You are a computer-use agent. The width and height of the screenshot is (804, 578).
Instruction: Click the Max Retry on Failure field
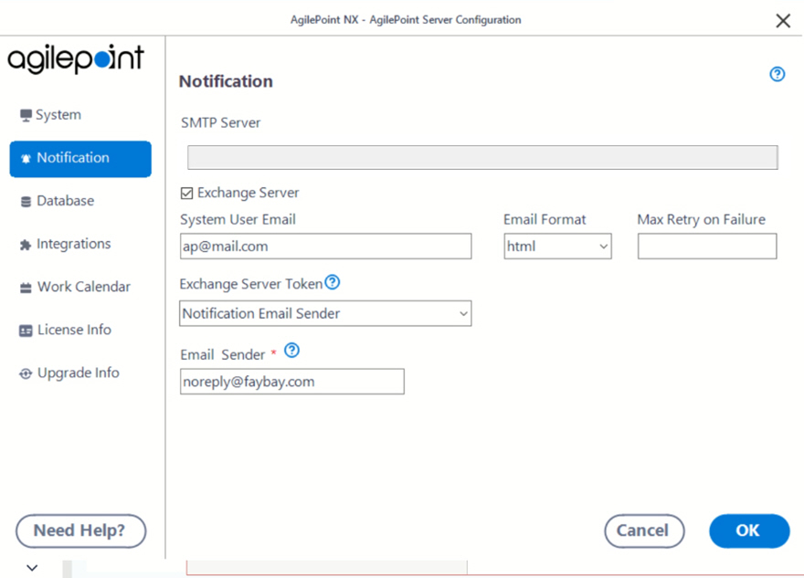707,247
